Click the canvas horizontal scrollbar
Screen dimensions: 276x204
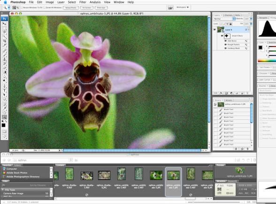click(x=132, y=150)
